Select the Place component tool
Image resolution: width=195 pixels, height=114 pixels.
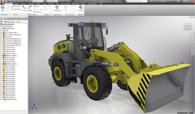(x=3, y=8)
